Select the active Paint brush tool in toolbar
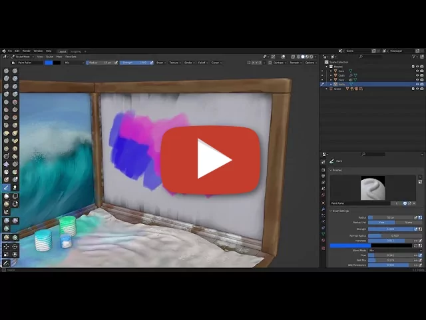The height and width of the screenshot is (320, 426). coord(6,187)
